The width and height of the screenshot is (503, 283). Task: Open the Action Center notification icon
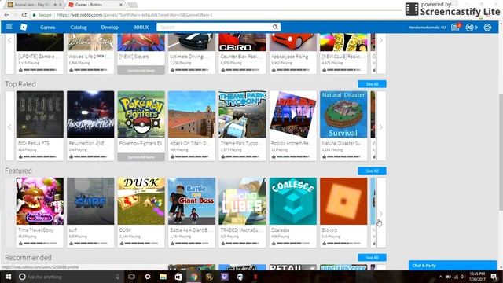pos(494,277)
